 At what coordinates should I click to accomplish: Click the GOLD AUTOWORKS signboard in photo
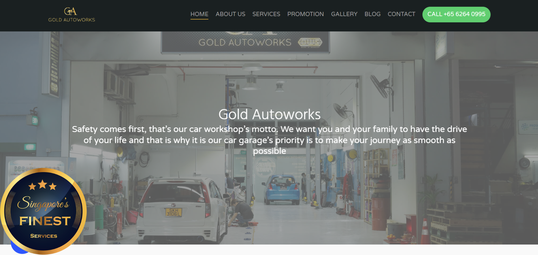click(x=245, y=42)
